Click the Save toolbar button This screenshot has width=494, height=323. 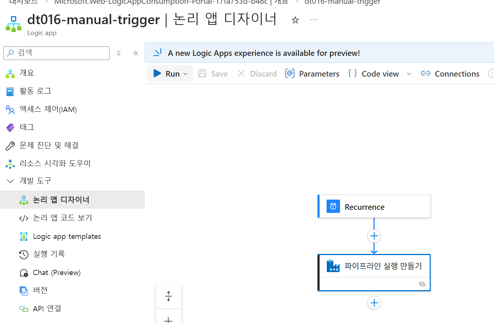click(213, 74)
